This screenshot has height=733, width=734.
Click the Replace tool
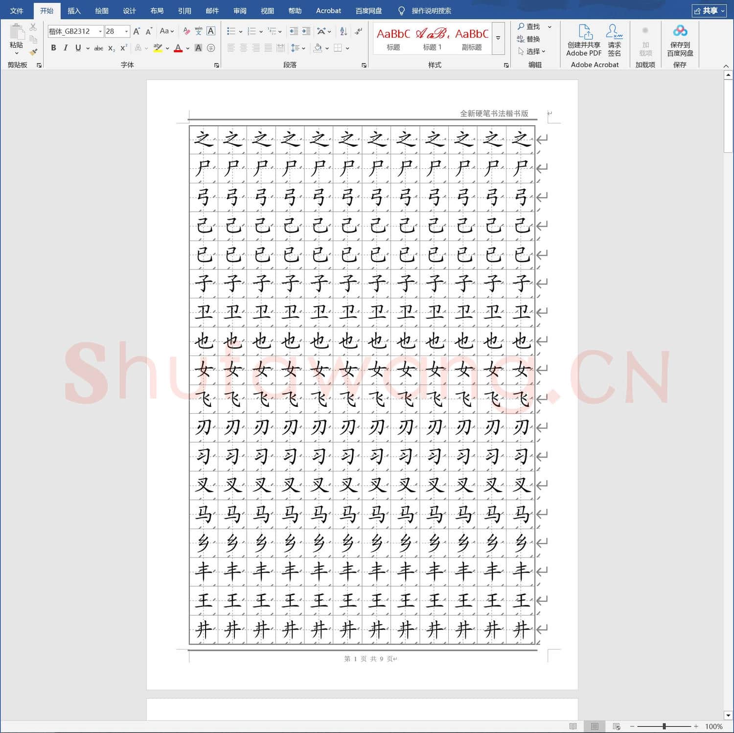pos(528,39)
